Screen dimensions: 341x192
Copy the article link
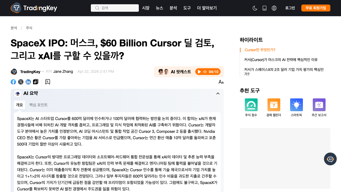(36, 82)
